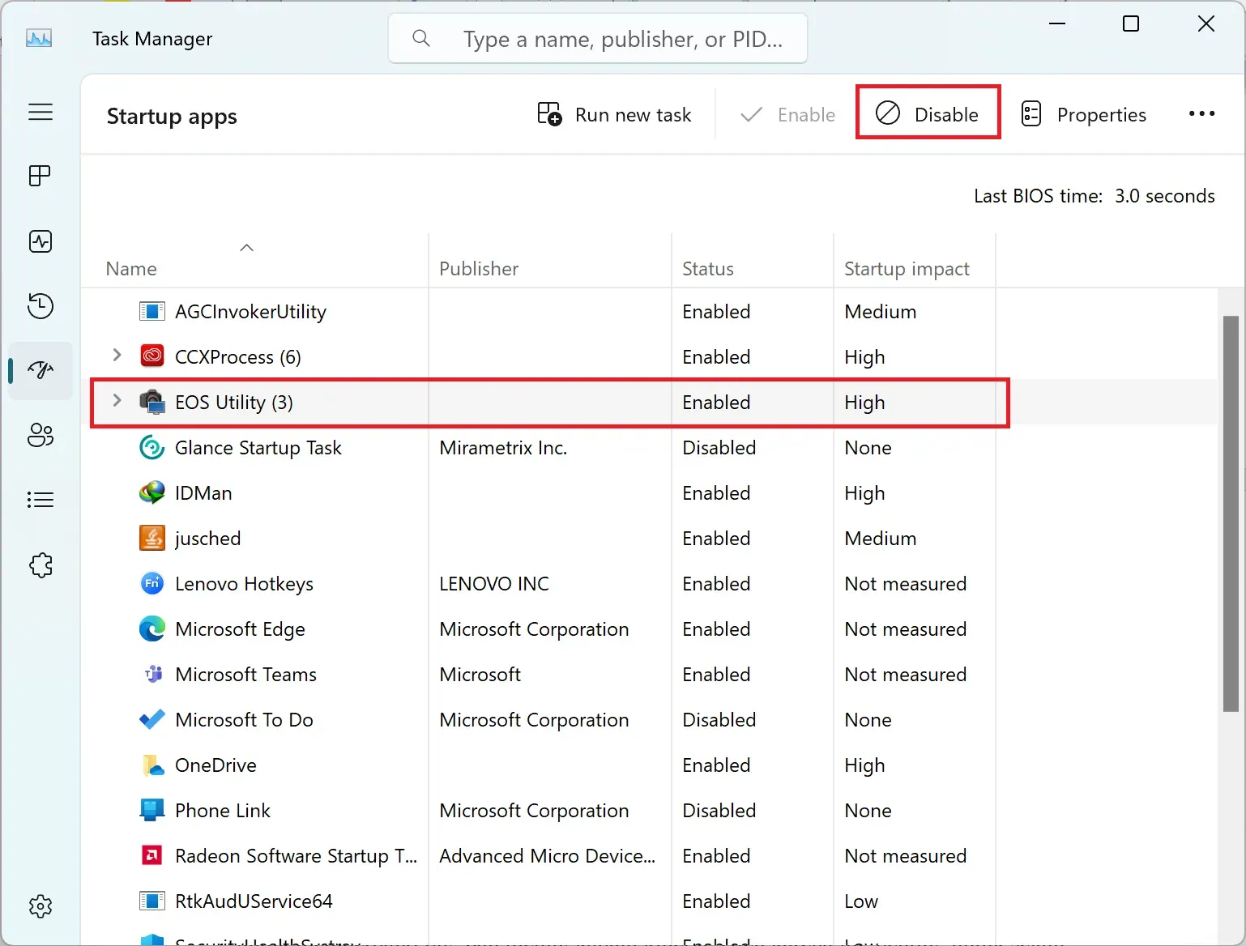Expand the CCXProcess (6) group
The image size is (1246, 946).
pos(117,356)
